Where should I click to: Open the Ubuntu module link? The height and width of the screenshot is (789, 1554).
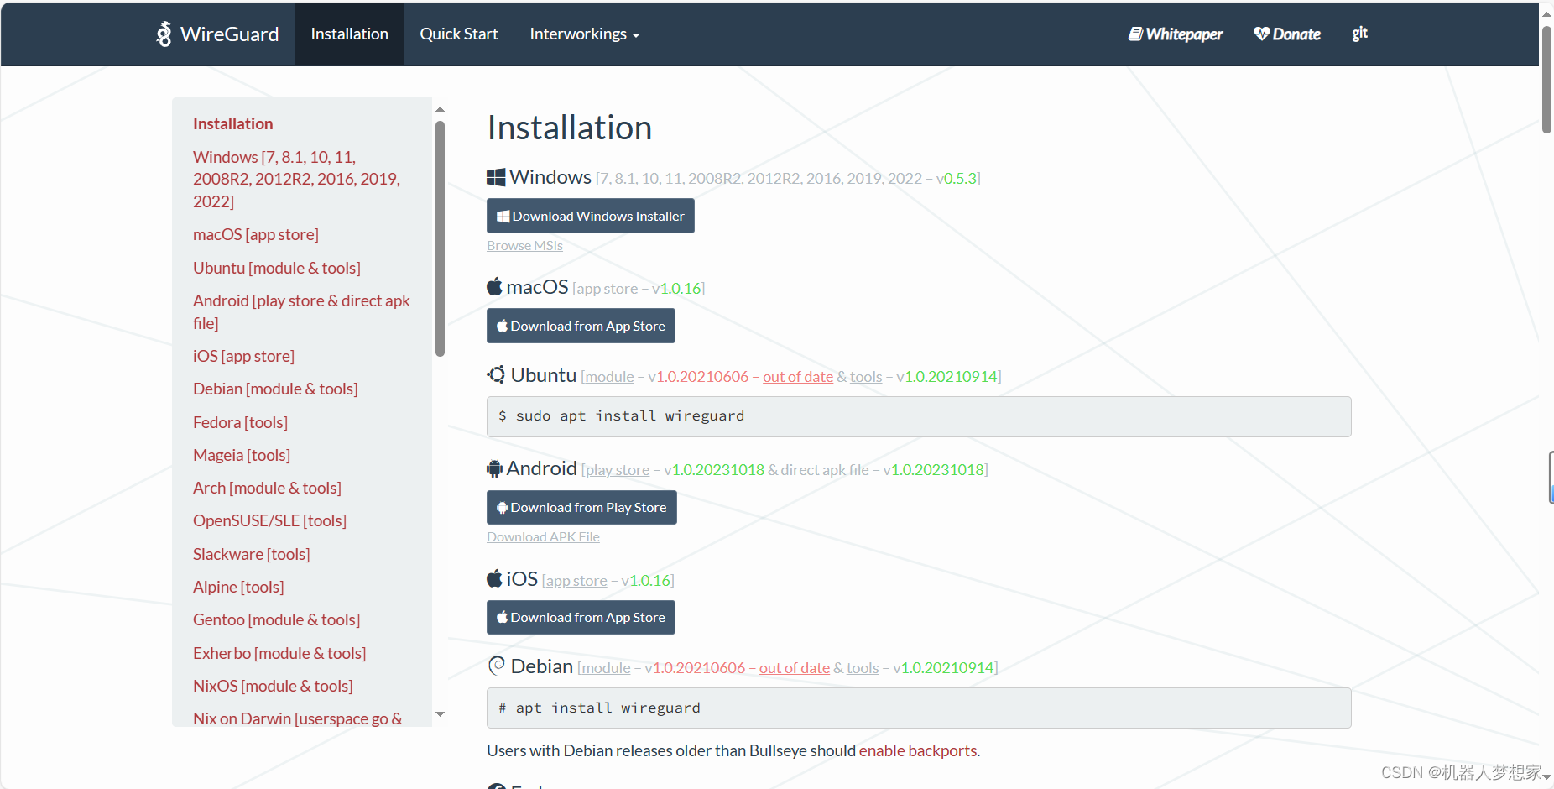click(x=609, y=377)
